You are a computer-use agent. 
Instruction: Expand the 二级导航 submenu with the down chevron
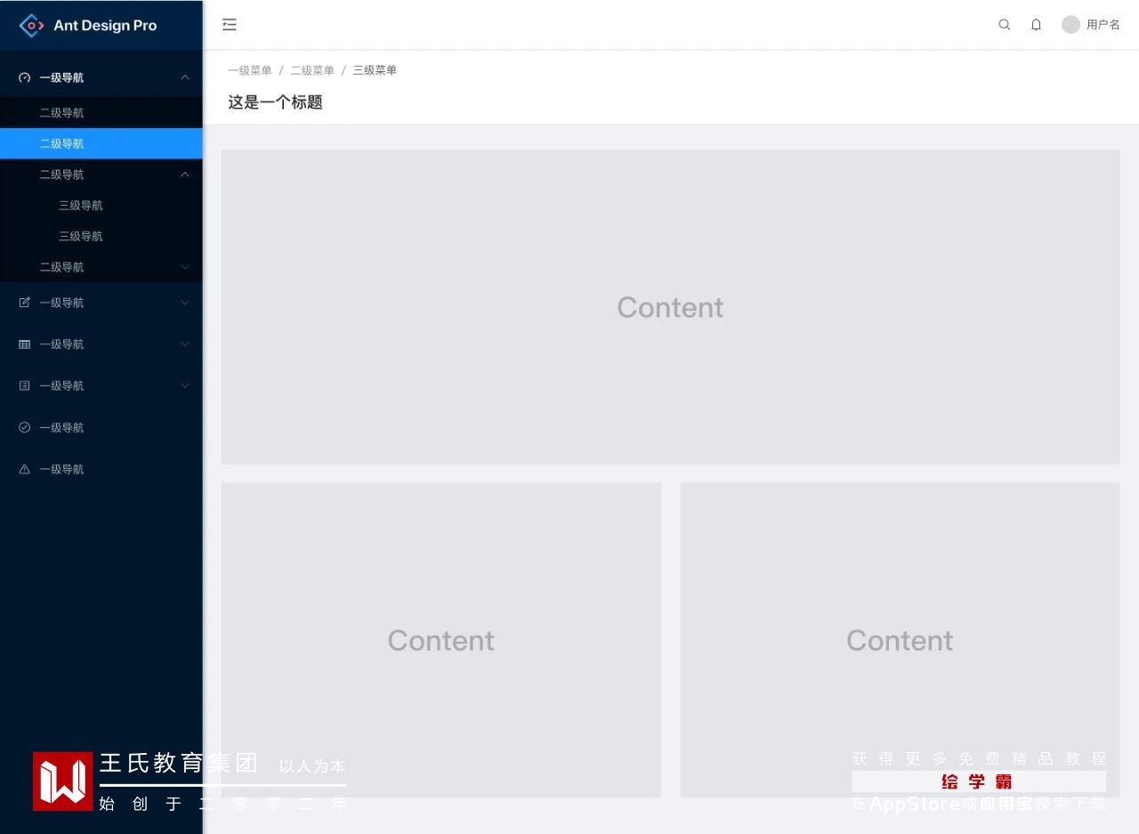click(101, 267)
